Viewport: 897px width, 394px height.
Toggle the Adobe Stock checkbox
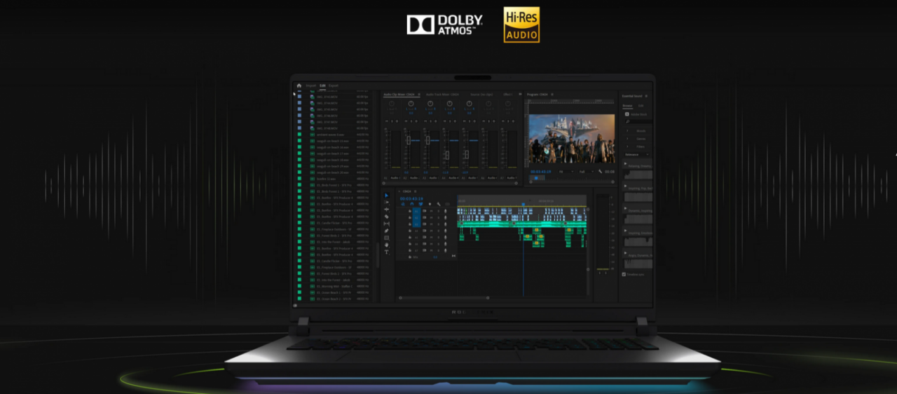point(626,114)
